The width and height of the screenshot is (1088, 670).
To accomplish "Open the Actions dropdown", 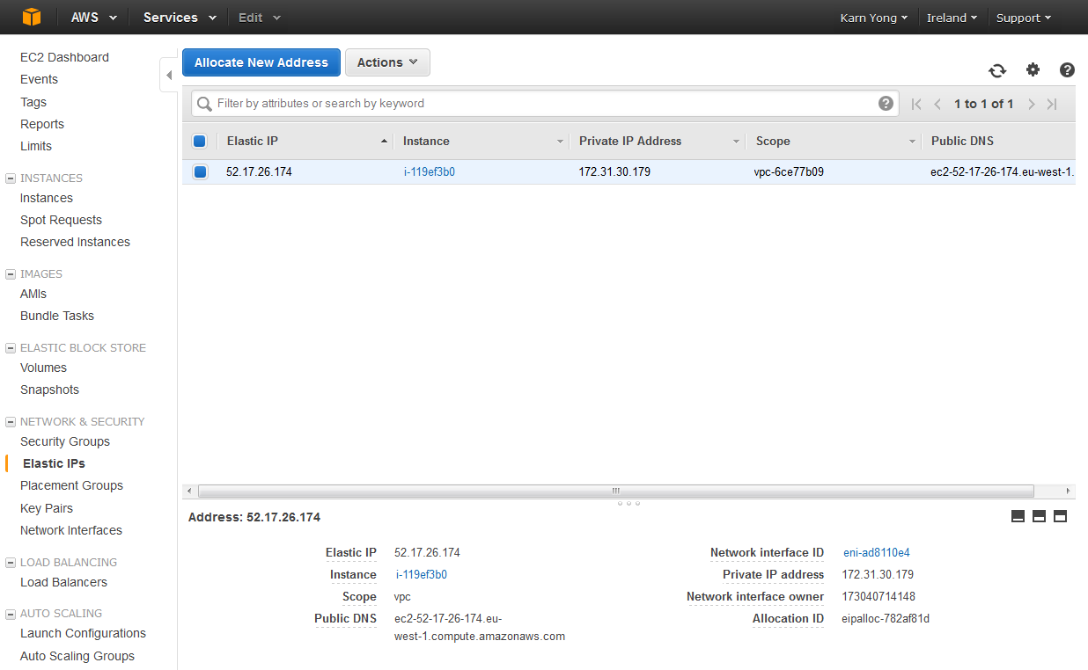I will (387, 62).
